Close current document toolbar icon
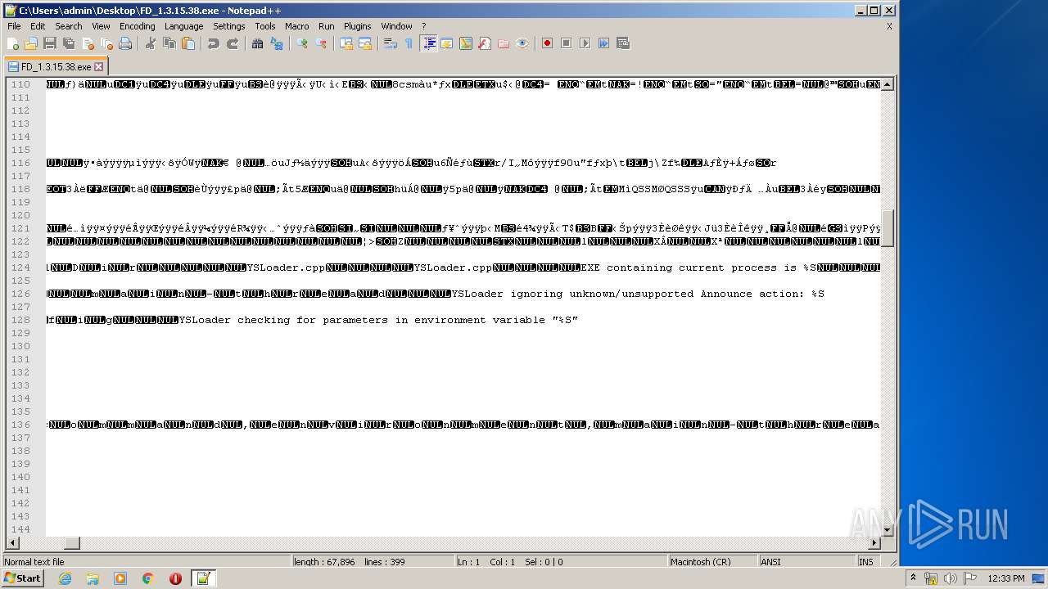1048x589 pixels. click(x=88, y=43)
